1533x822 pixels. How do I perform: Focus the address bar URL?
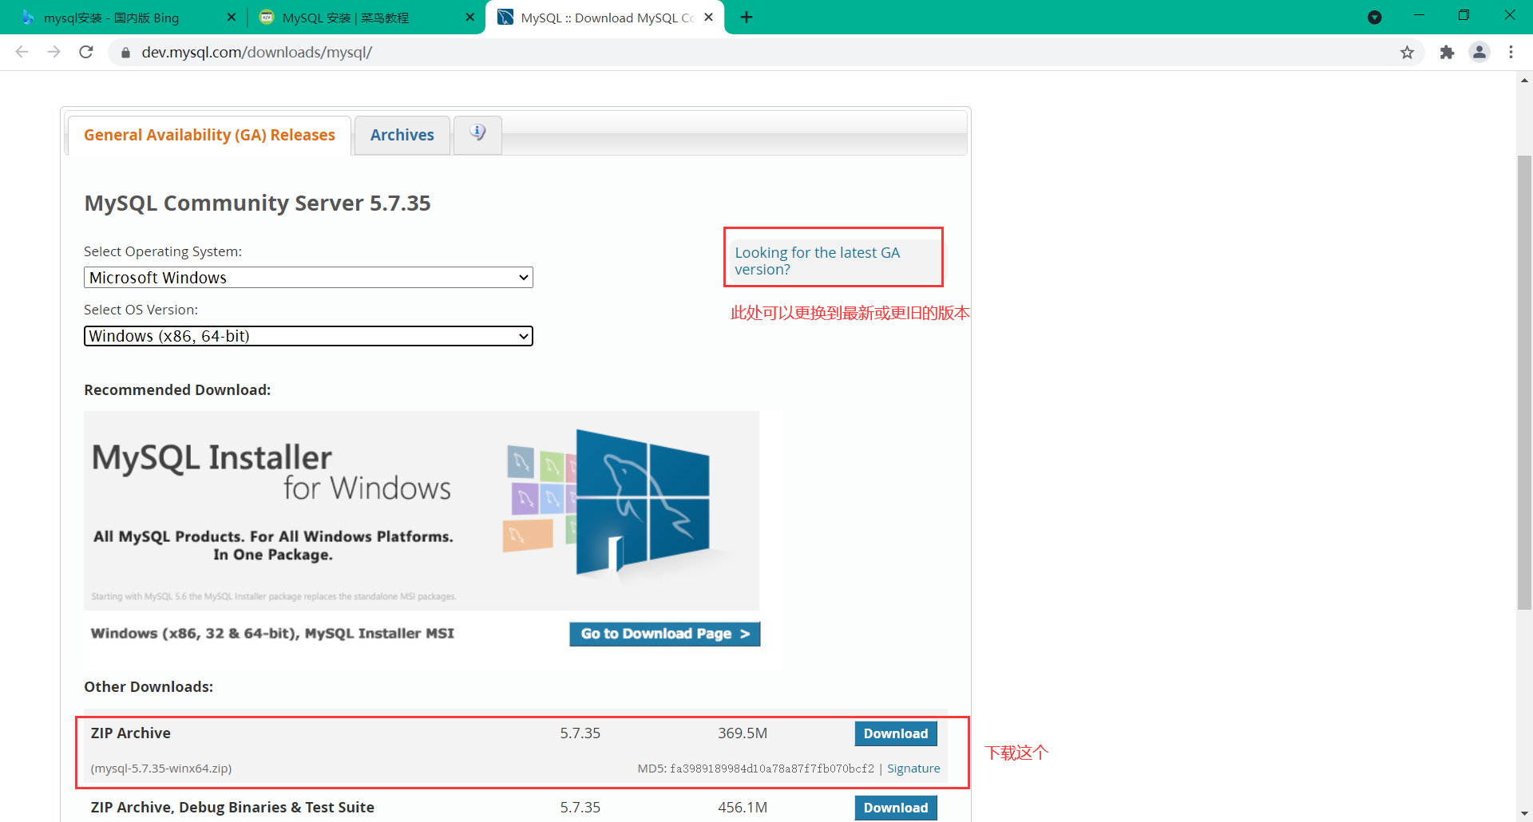click(x=256, y=53)
